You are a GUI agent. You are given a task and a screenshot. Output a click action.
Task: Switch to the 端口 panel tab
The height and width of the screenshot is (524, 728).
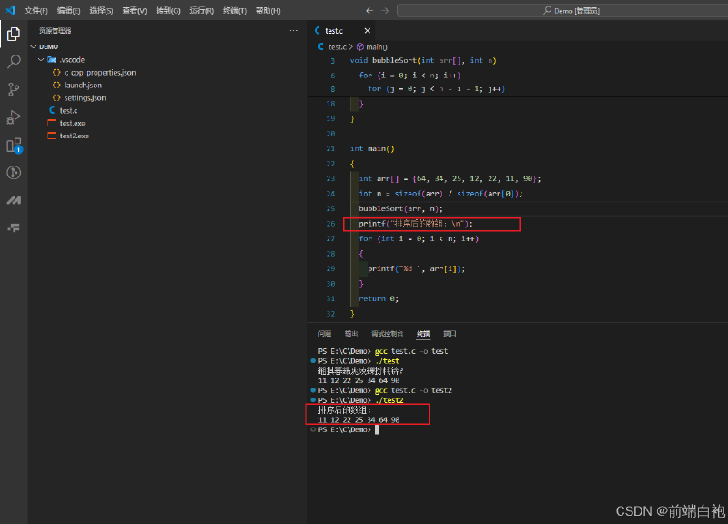(x=450, y=334)
